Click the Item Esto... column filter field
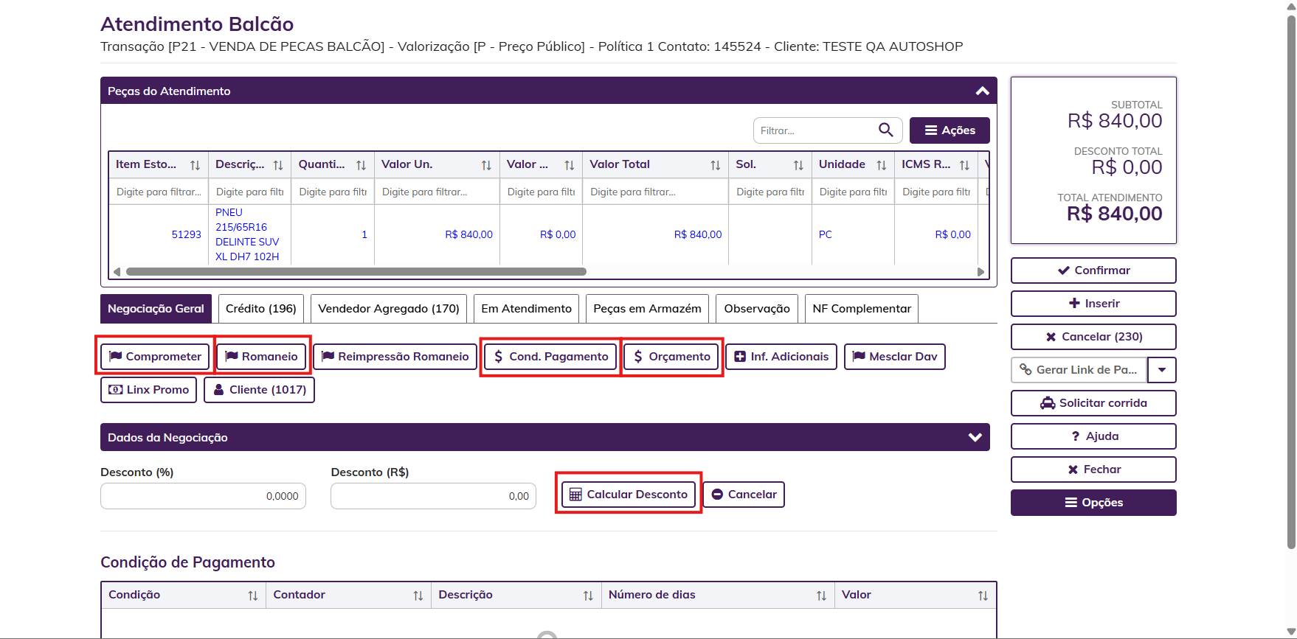This screenshot has height=639, width=1297. [x=159, y=192]
